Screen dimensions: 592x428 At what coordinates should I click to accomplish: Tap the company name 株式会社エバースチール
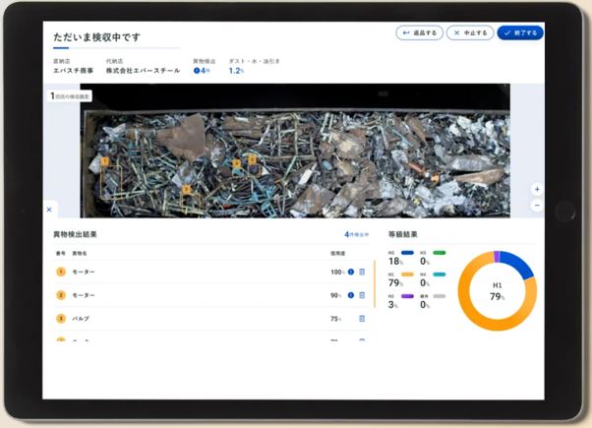point(143,71)
